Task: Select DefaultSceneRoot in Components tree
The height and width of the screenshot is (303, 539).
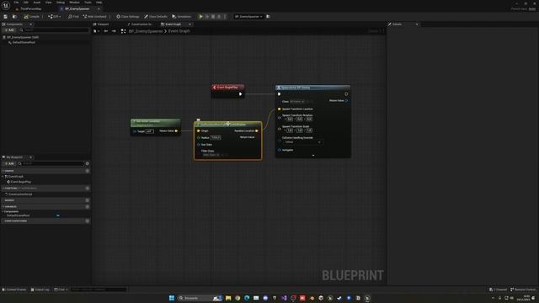Action: click(24, 42)
